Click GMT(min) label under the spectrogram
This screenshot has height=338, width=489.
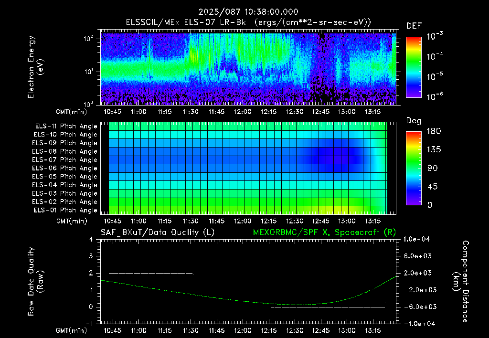click(x=72, y=112)
